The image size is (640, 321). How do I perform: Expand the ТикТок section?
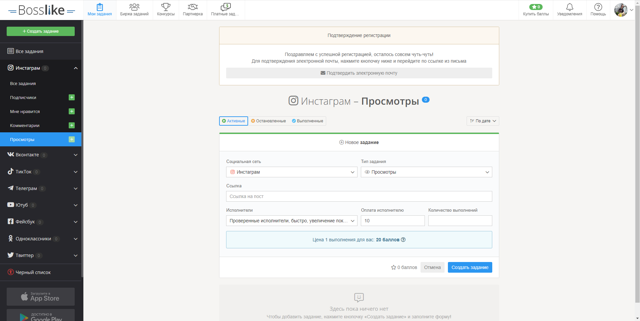[x=76, y=172]
